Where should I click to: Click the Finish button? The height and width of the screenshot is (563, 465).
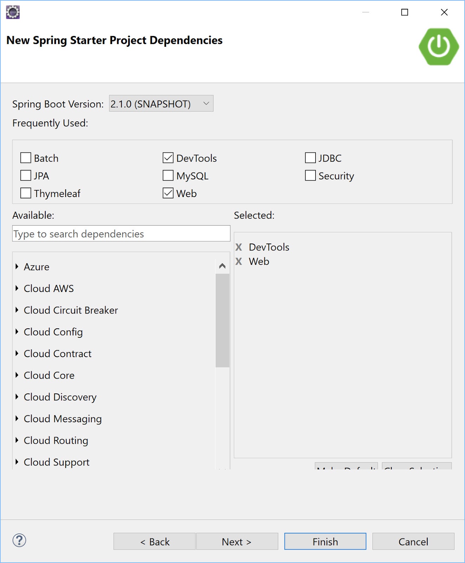coord(325,542)
